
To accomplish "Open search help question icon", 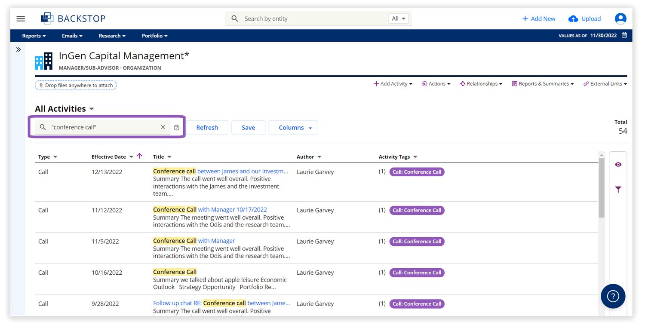I will point(177,128).
